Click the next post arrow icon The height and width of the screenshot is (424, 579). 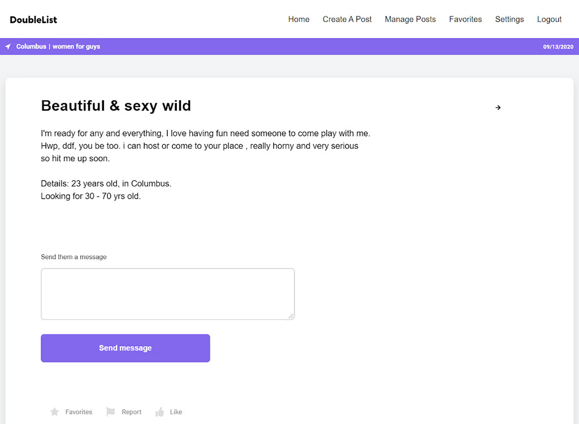click(x=498, y=108)
